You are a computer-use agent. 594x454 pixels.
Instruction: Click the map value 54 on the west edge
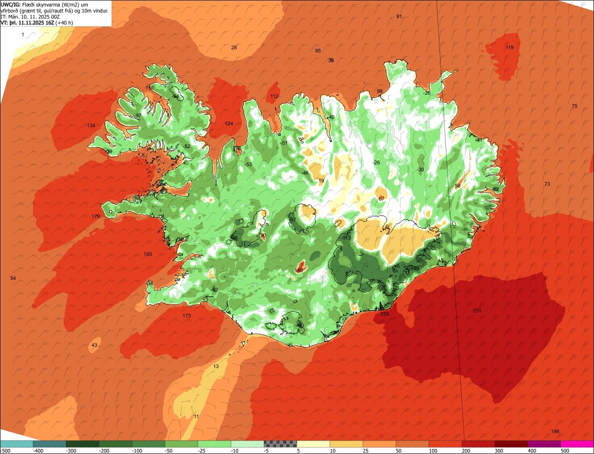tap(13, 278)
